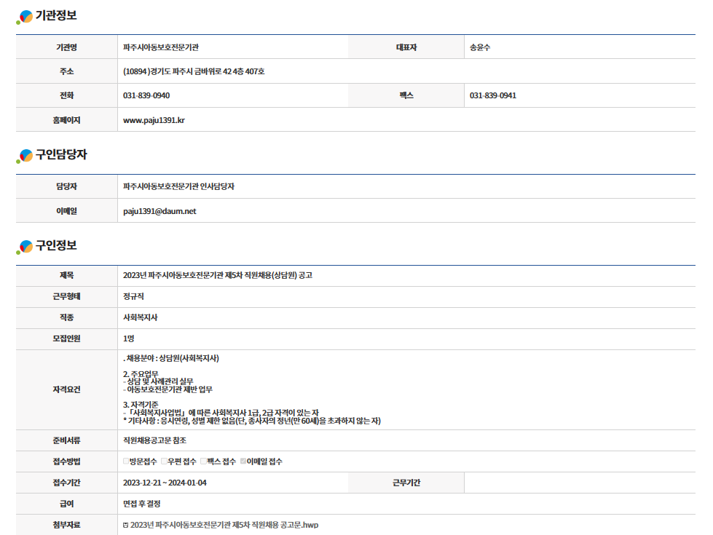Screen dimensions: 713x535
Task: Click the 구인정보 section heading
Action: point(56,245)
